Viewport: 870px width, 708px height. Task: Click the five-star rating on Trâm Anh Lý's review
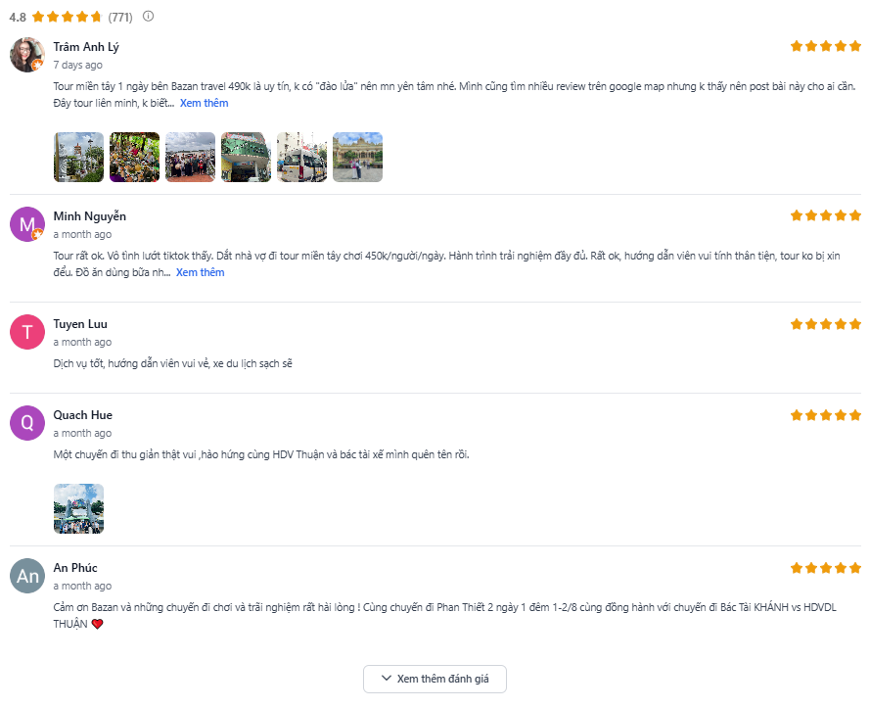tap(826, 46)
